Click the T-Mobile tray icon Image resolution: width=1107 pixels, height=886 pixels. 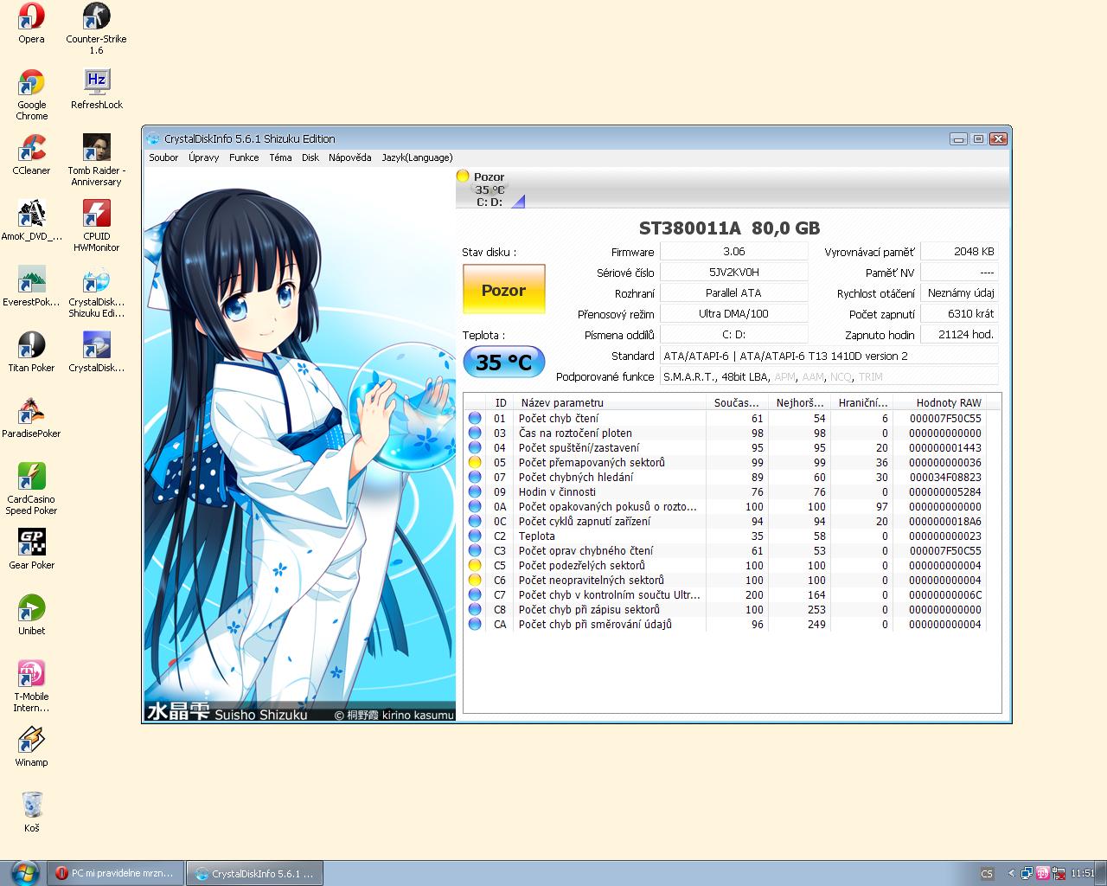click(1043, 873)
